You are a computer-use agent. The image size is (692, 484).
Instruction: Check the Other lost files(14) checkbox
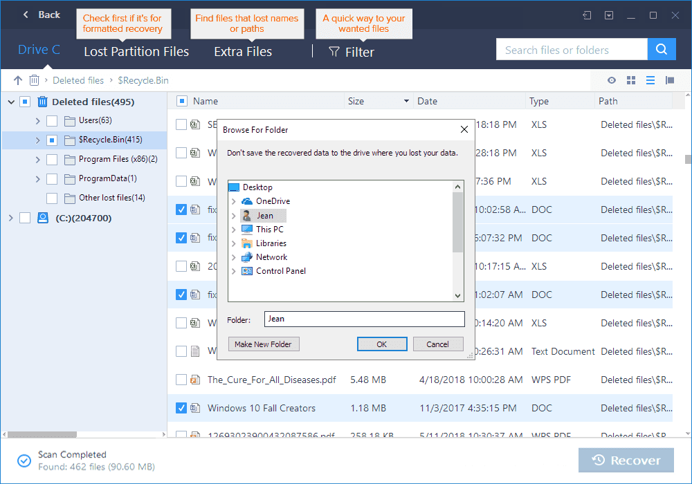point(52,198)
